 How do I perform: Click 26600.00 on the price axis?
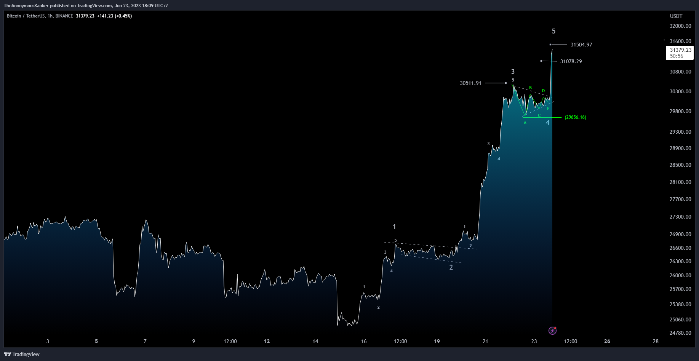click(x=680, y=248)
